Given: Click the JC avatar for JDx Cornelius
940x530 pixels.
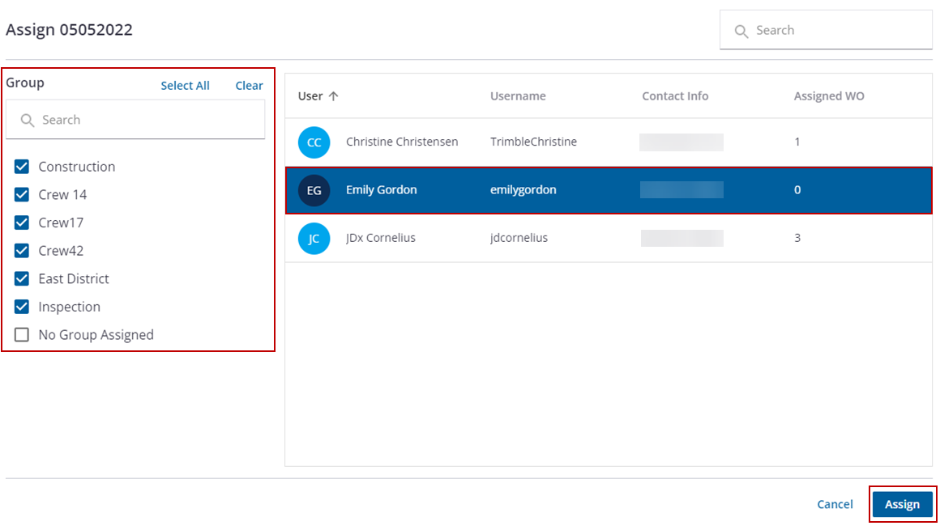Looking at the screenshot, I should tap(314, 239).
